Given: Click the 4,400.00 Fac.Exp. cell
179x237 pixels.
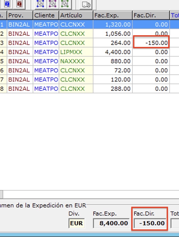Looking at the screenshot, I should tap(112, 52).
